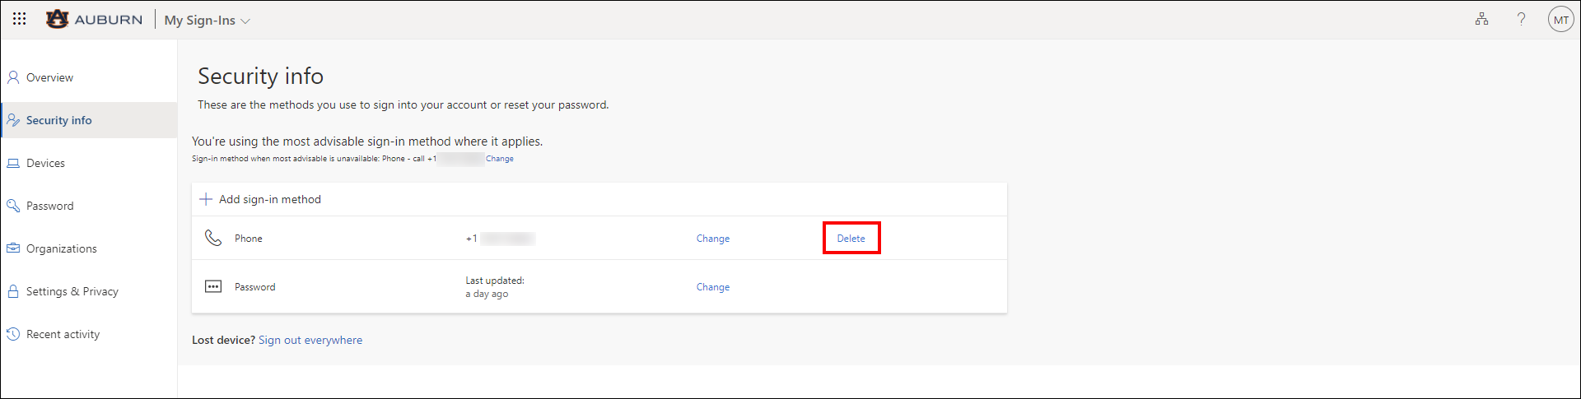Viewport: 1581px width, 399px height.
Task: Click the Overview person icon
Action: coord(13,77)
